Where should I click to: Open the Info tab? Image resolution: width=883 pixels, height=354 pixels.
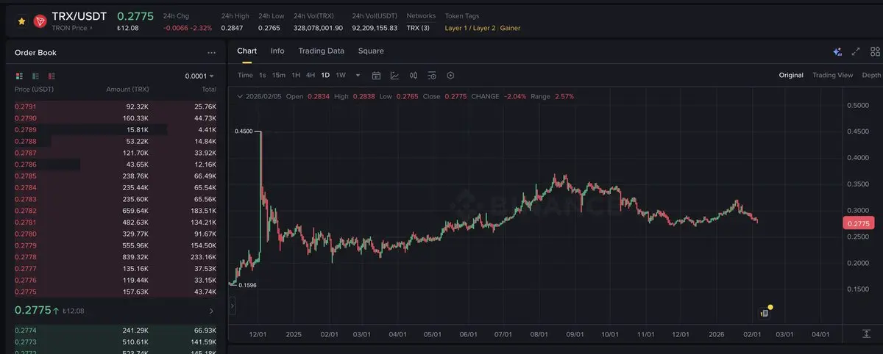pos(277,51)
